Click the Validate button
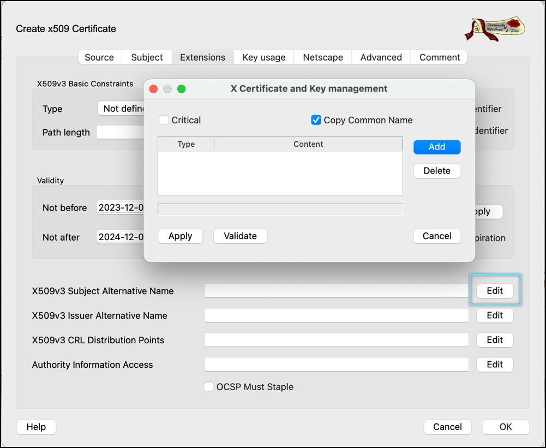This screenshot has width=546, height=448. pos(240,236)
